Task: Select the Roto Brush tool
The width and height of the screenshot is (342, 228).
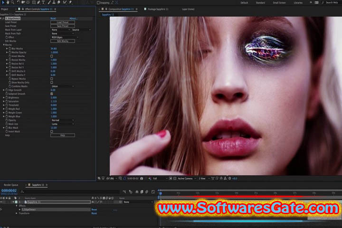Action: [65, 2]
